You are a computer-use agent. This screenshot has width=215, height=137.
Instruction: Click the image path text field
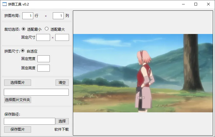(x=36, y=92)
